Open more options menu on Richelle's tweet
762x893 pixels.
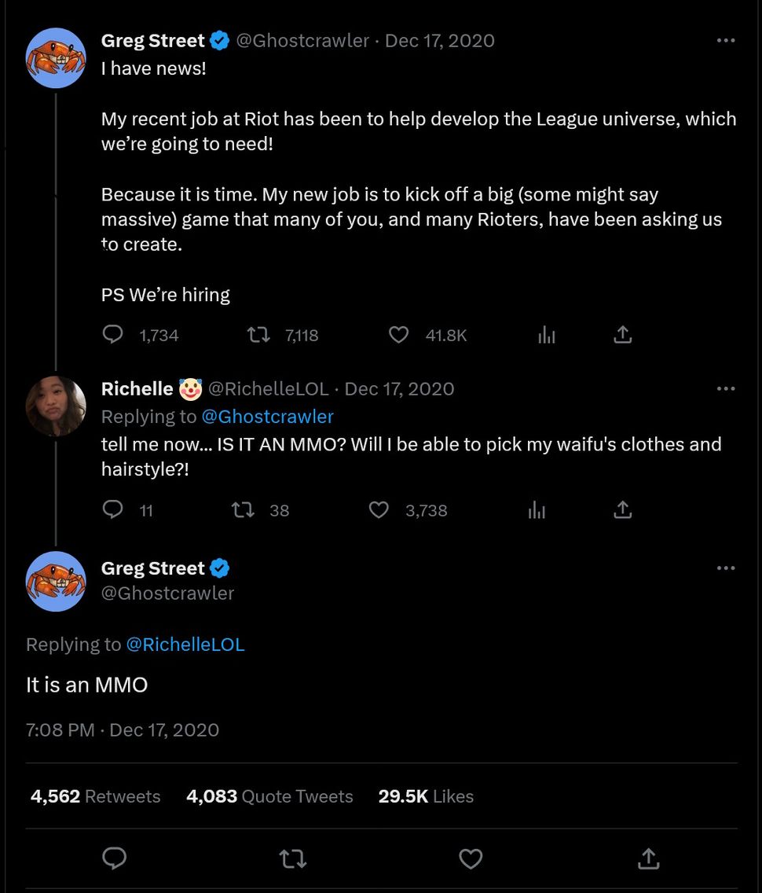726,388
